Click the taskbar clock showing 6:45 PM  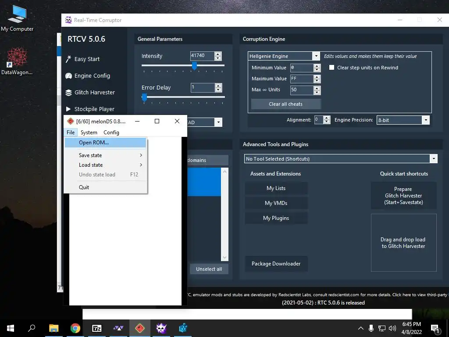(x=412, y=328)
